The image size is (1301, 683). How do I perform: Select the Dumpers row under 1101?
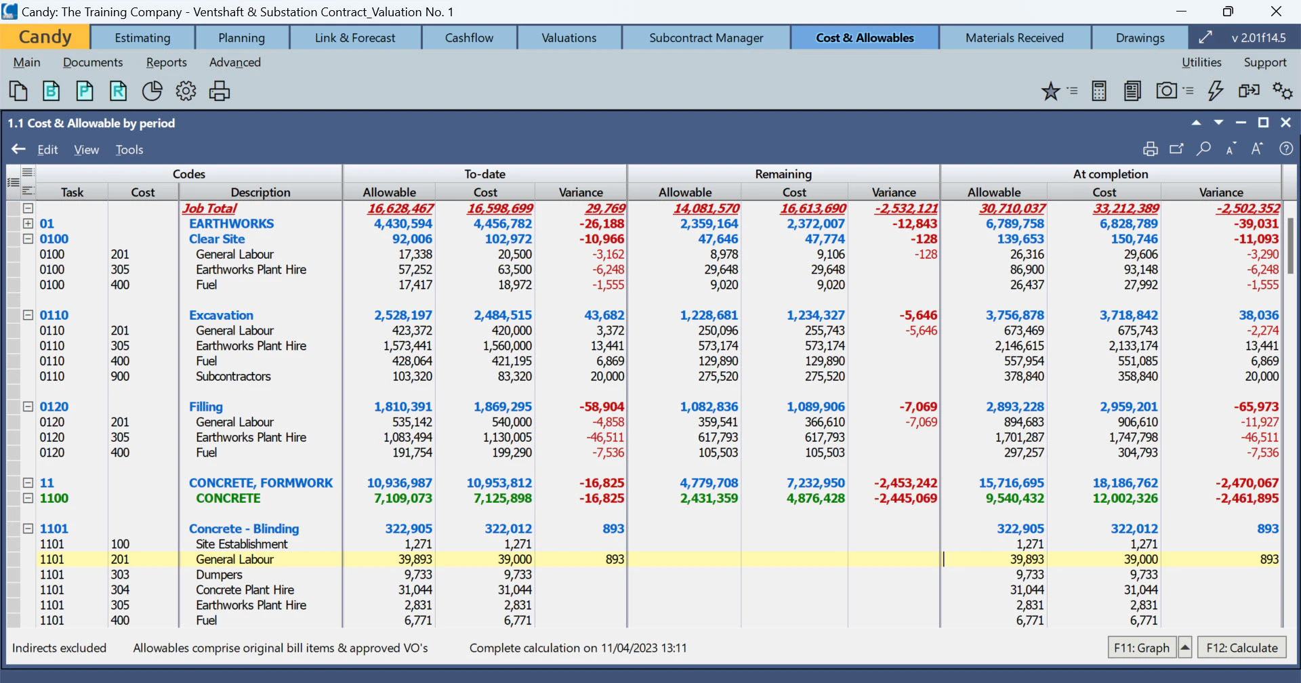click(219, 575)
